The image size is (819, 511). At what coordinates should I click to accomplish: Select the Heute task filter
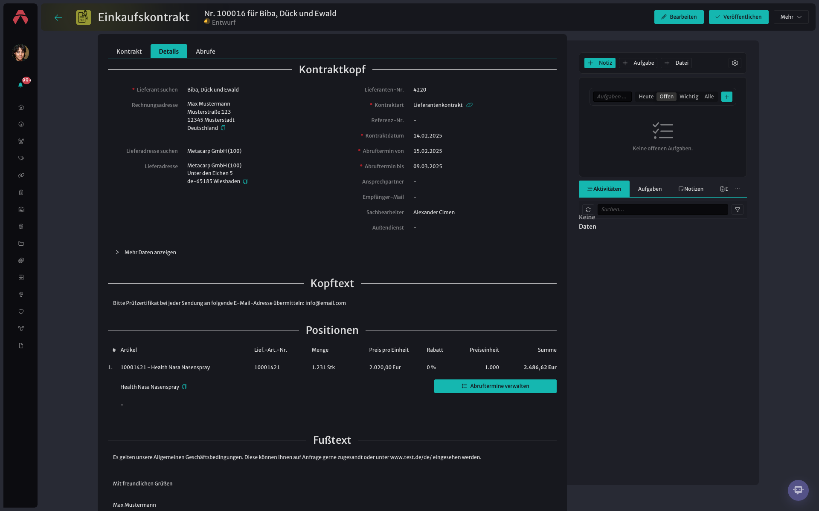coord(646,97)
